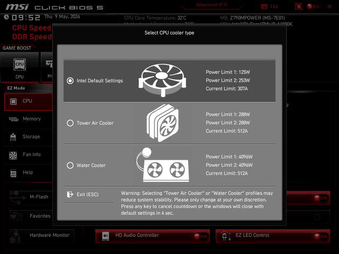
Task: Click the Storage drive icon
Action: (x=13, y=137)
